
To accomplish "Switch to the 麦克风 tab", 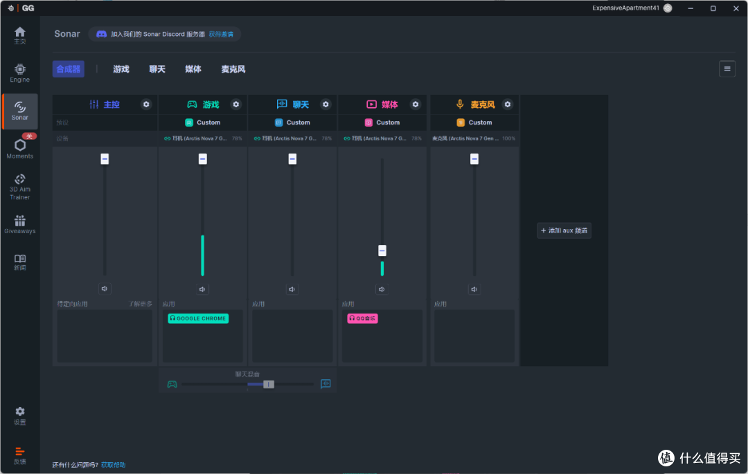I will click(x=233, y=69).
